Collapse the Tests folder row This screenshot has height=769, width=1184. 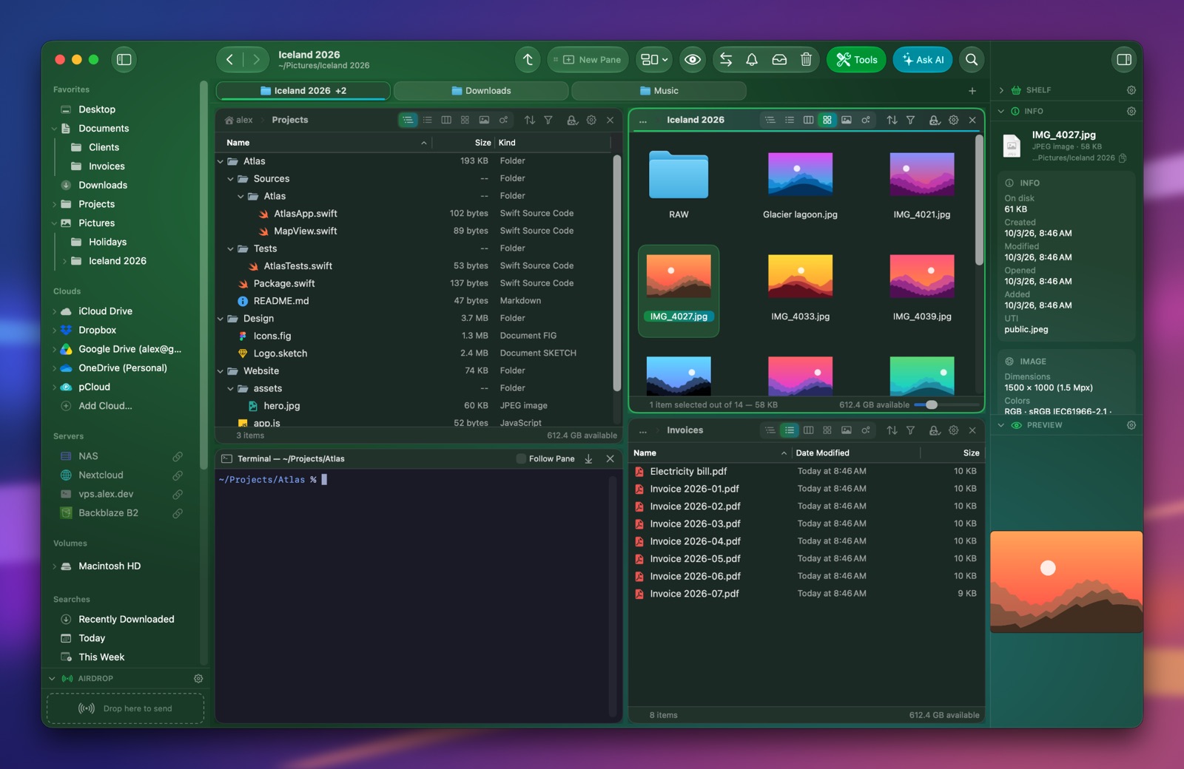231,249
